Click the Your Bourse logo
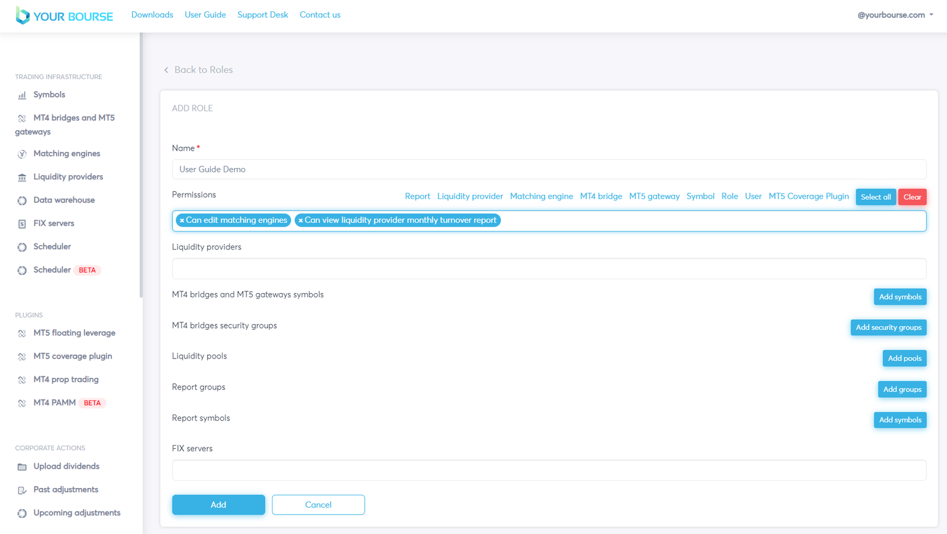947x534 pixels. pyautogui.click(x=65, y=16)
